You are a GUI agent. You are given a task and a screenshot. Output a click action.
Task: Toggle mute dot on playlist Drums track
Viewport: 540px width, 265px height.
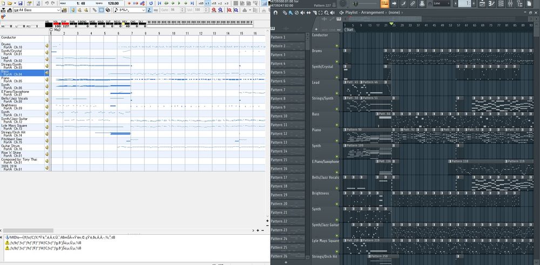click(337, 62)
